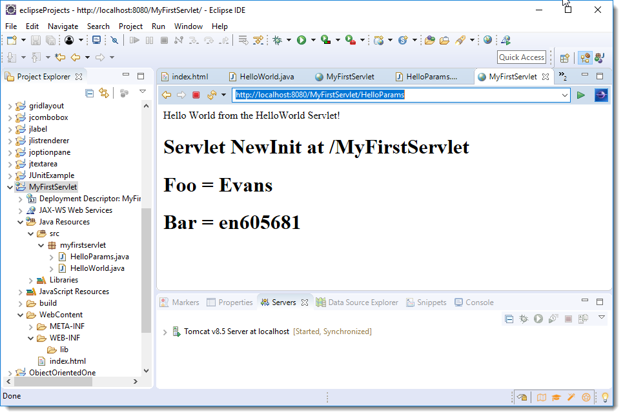Click browser Back arrow in internal browser

click(167, 95)
